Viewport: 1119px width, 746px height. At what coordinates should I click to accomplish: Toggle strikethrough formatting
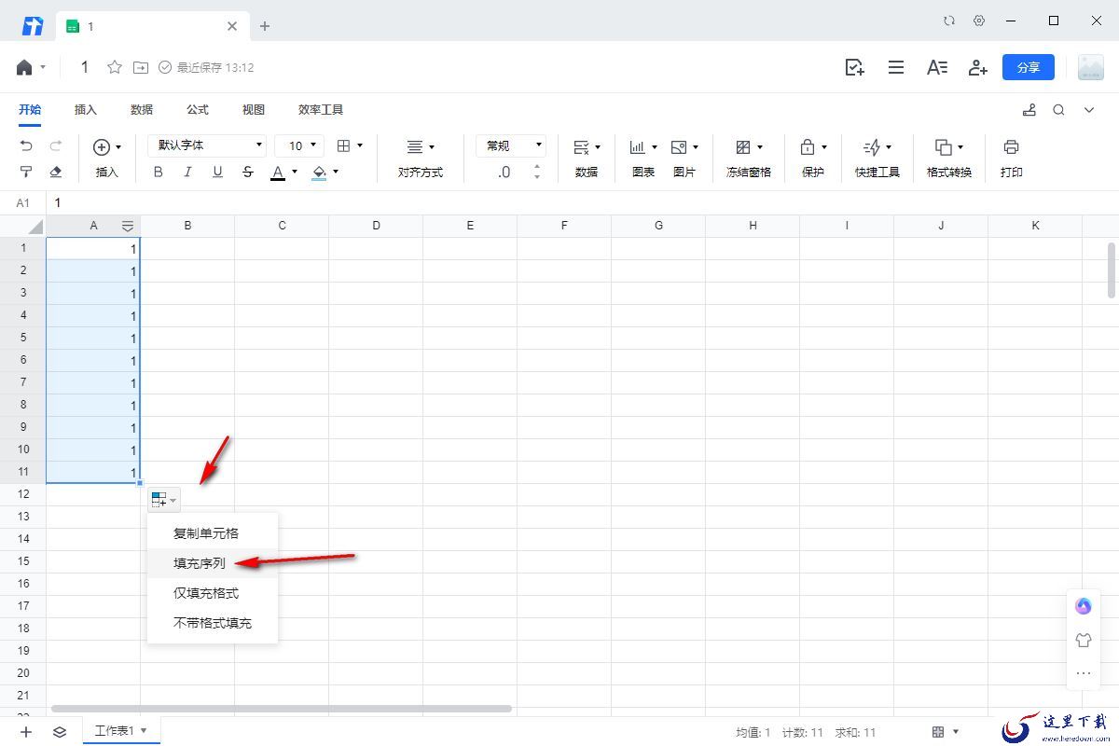click(x=247, y=172)
